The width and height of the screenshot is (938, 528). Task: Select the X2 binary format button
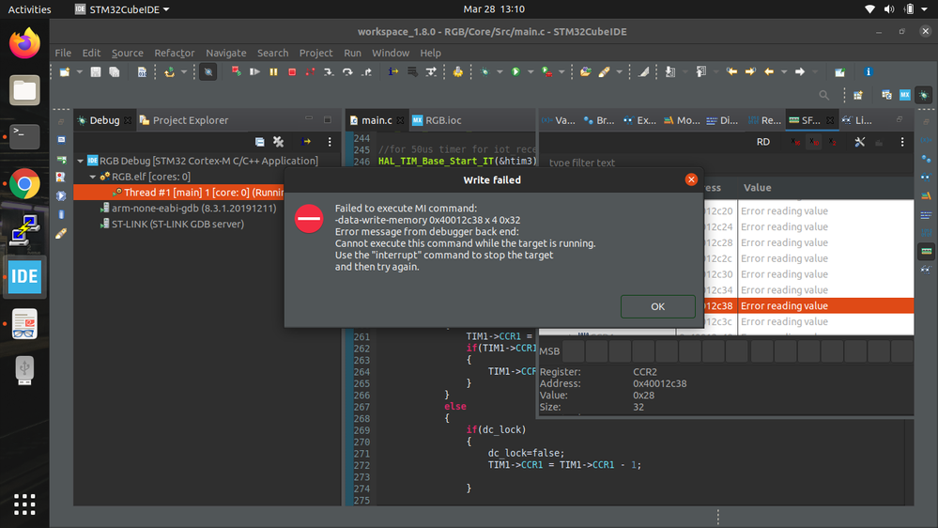click(832, 142)
